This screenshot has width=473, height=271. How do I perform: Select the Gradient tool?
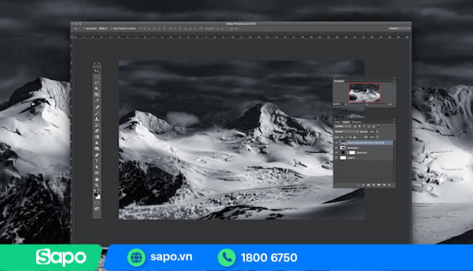click(x=97, y=137)
